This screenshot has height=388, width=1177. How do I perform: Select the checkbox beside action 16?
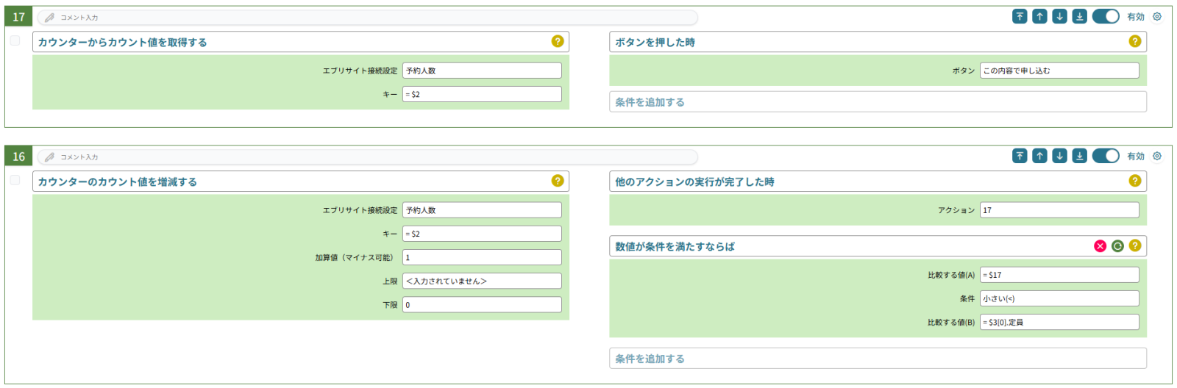click(15, 180)
